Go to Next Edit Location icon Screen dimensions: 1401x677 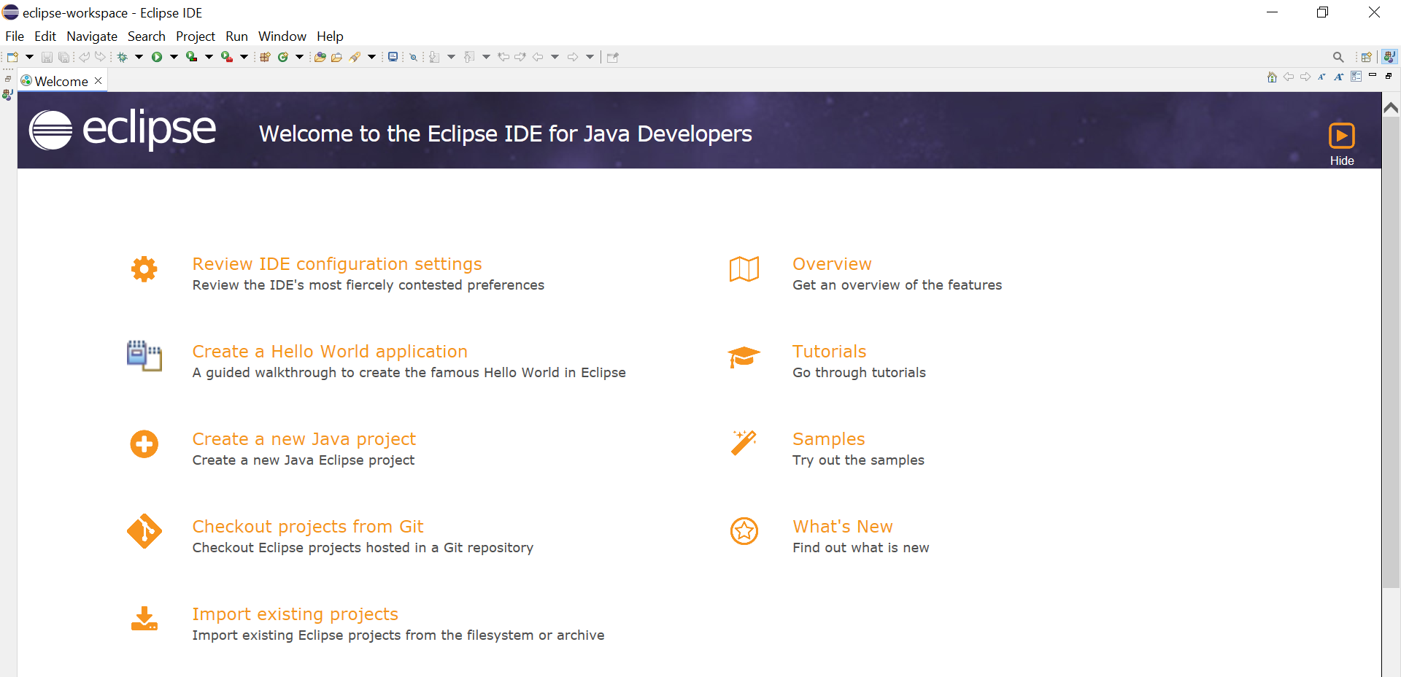click(x=520, y=57)
